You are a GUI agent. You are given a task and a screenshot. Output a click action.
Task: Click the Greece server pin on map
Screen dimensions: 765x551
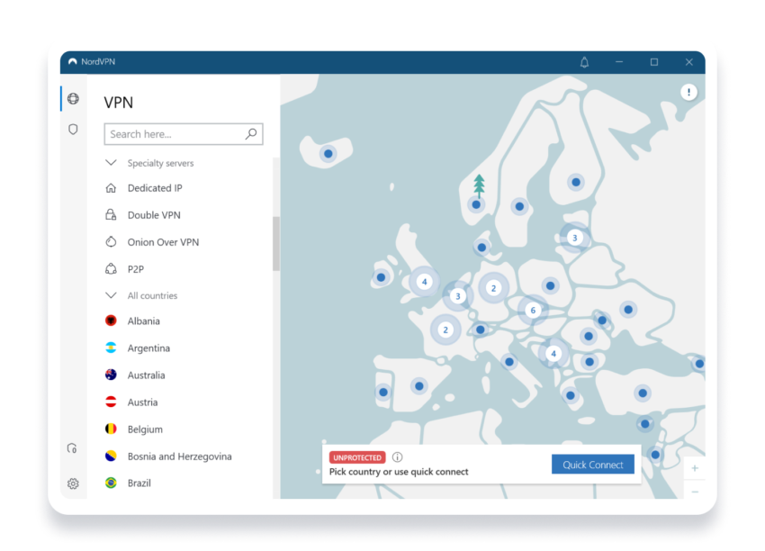point(571,395)
